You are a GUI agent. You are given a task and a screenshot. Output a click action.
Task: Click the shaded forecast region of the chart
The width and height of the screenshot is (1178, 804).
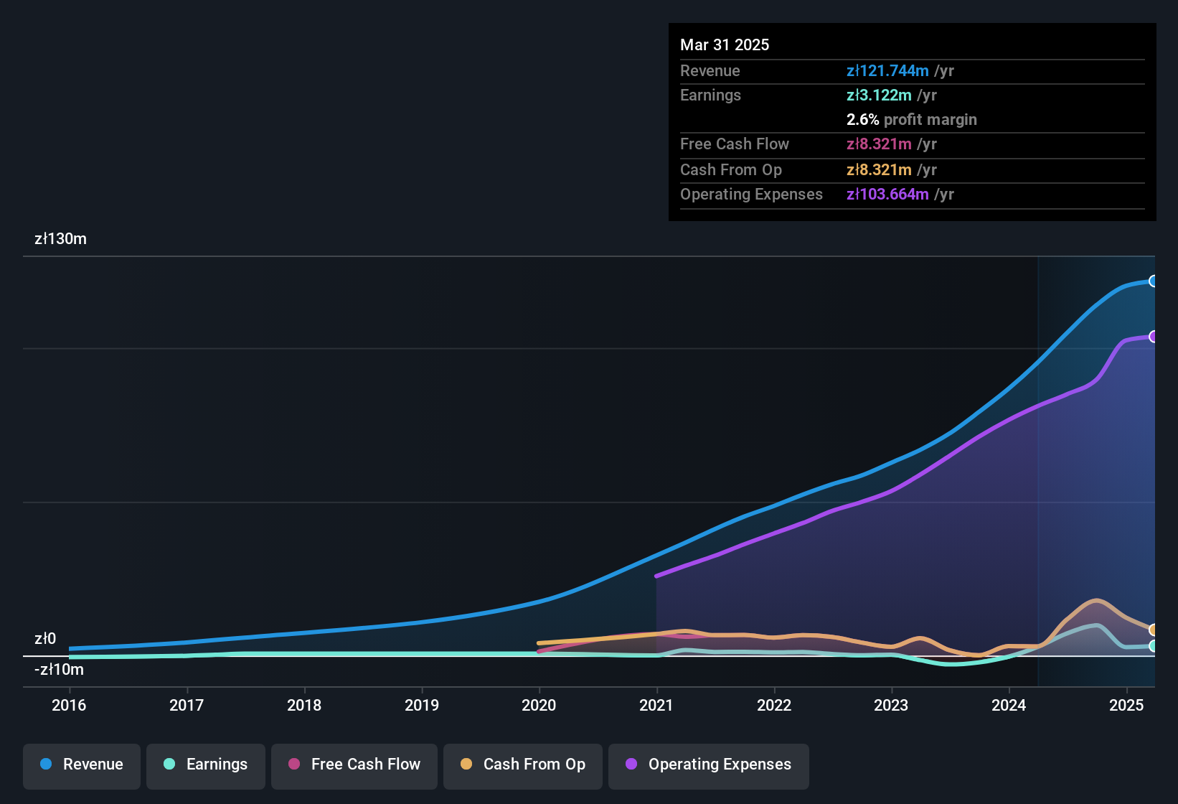coord(1090,467)
